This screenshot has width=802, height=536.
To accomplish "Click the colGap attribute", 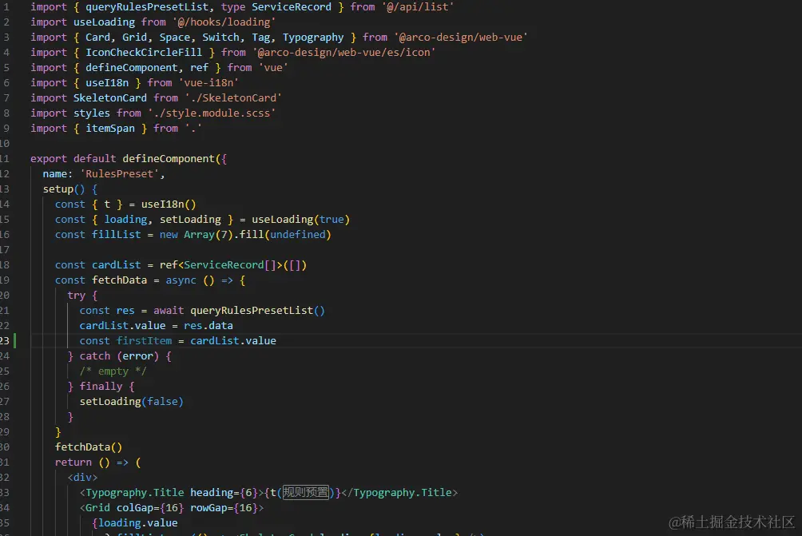I will (x=134, y=508).
